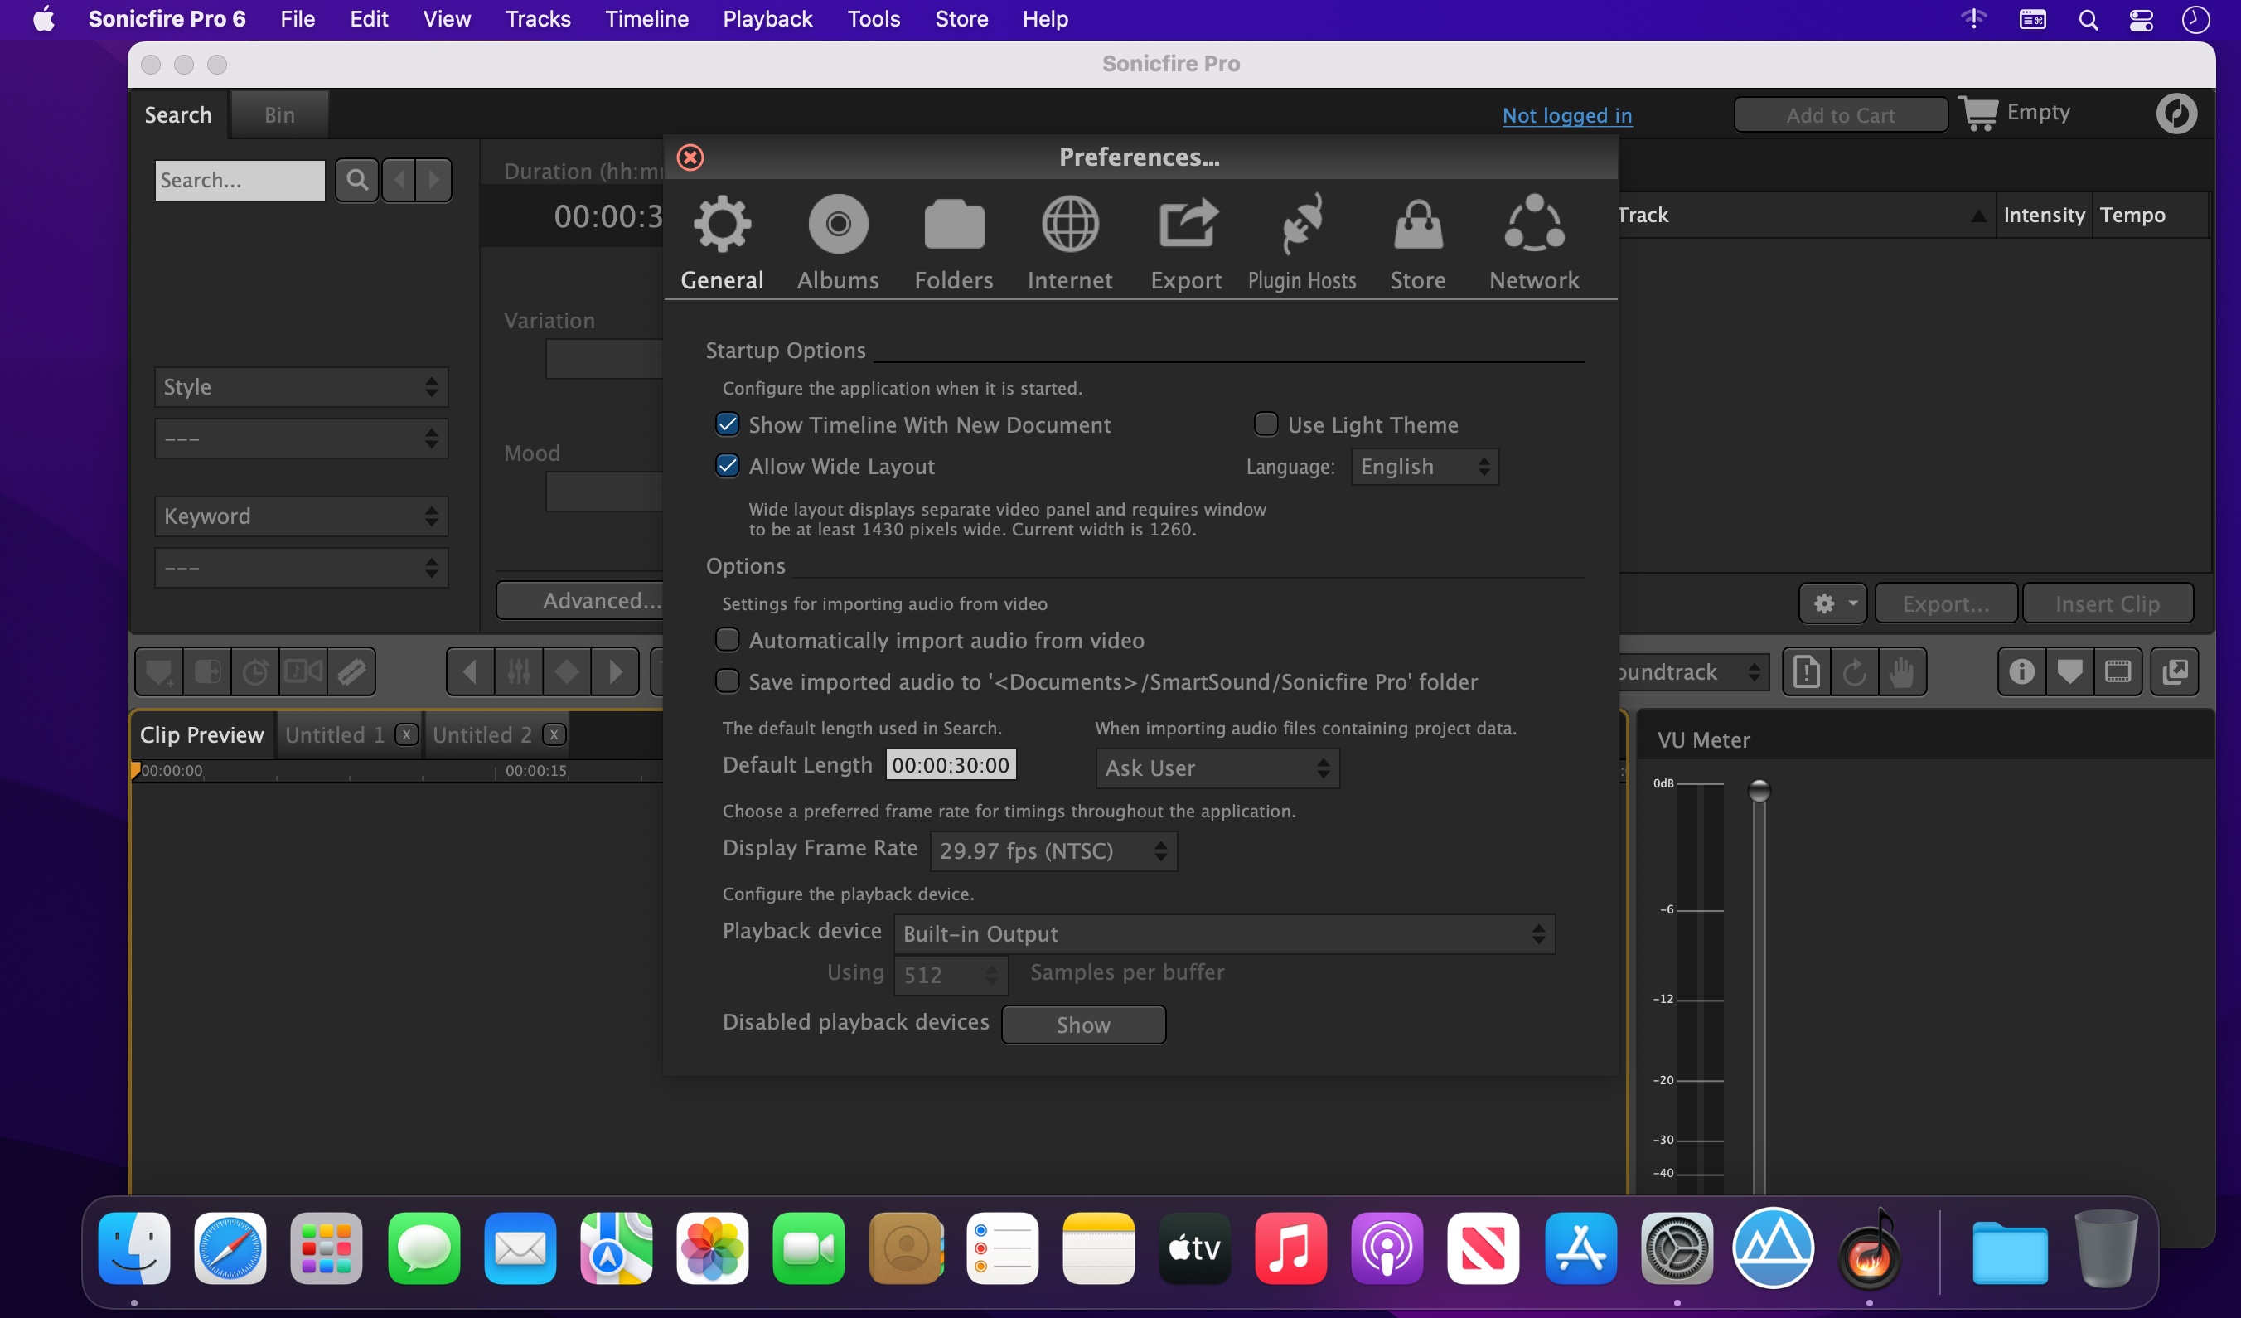Image resolution: width=2241 pixels, height=1318 pixels.
Task: Open the Network preferences tab
Action: coord(1534,243)
